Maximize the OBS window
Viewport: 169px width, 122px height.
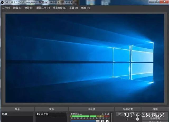tap(157, 2)
